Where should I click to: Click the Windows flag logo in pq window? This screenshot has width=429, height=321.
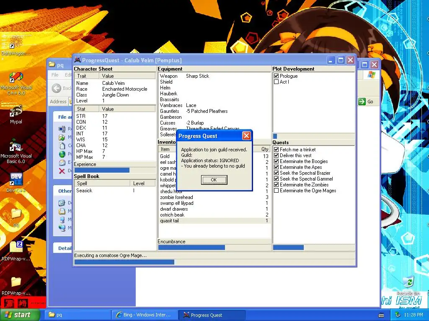371,74
